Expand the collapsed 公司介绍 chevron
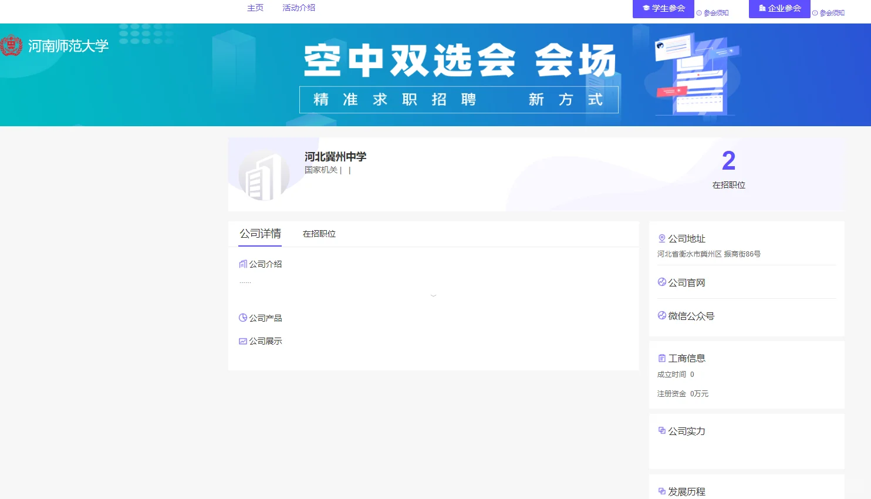The height and width of the screenshot is (499, 871). click(433, 294)
